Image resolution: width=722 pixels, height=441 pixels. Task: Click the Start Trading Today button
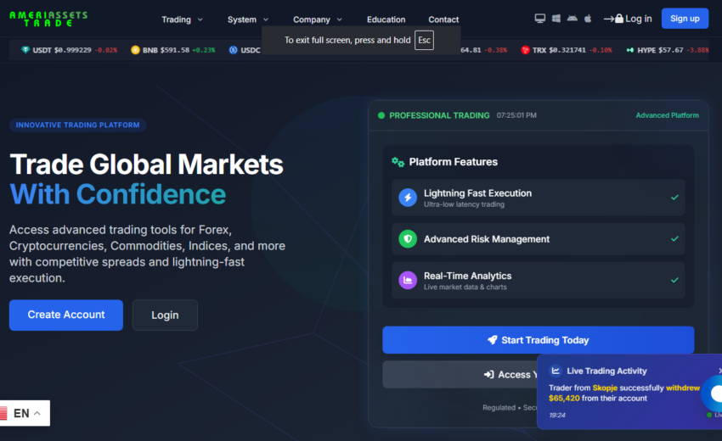pyautogui.click(x=538, y=340)
